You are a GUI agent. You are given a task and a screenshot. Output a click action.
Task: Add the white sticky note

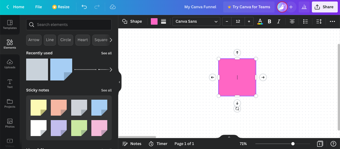pyautogui.click(x=38, y=128)
